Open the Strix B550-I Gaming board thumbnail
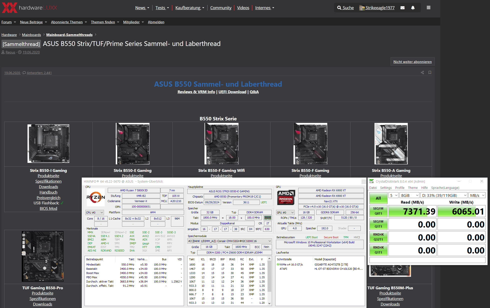This screenshot has height=308, width=490. coord(48,144)
